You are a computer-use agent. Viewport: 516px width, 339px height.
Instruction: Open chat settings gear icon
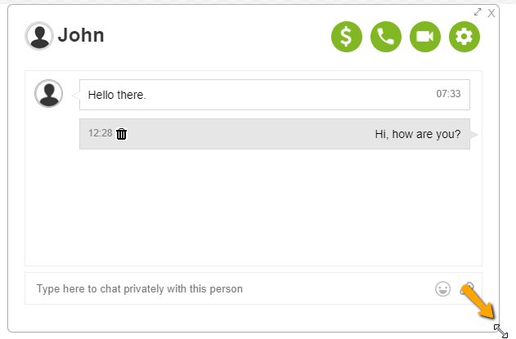click(x=464, y=36)
